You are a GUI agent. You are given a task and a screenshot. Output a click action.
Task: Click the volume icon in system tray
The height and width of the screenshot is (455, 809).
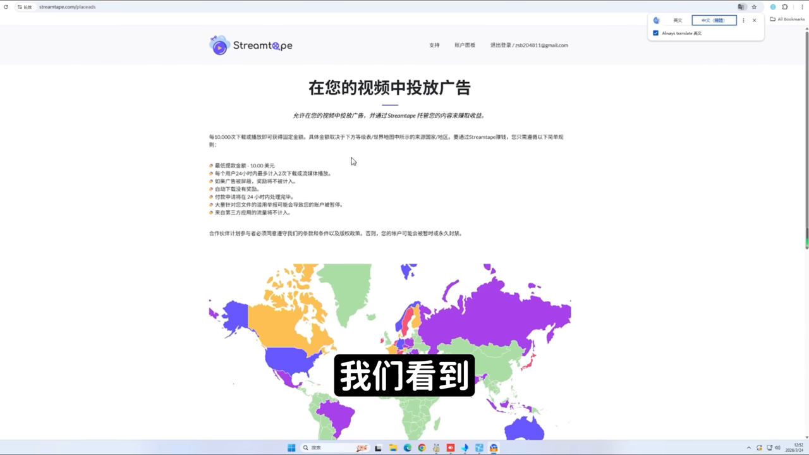point(777,447)
